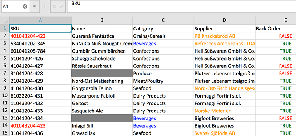Select the blue Beverages cell in row 3
Screen dimensions: 296x136
[163, 44]
